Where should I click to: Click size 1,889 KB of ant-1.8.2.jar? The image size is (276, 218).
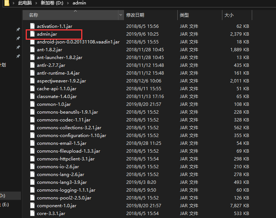point(239,50)
